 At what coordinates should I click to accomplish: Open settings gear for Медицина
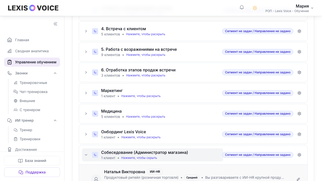(299, 114)
